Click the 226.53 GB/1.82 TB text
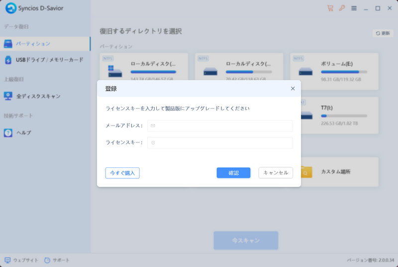The height and width of the screenshot is (267, 398). [339, 124]
